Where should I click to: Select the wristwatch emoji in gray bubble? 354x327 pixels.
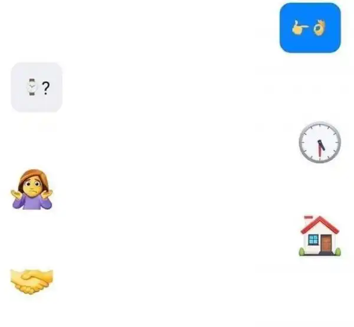click(32, 87)
